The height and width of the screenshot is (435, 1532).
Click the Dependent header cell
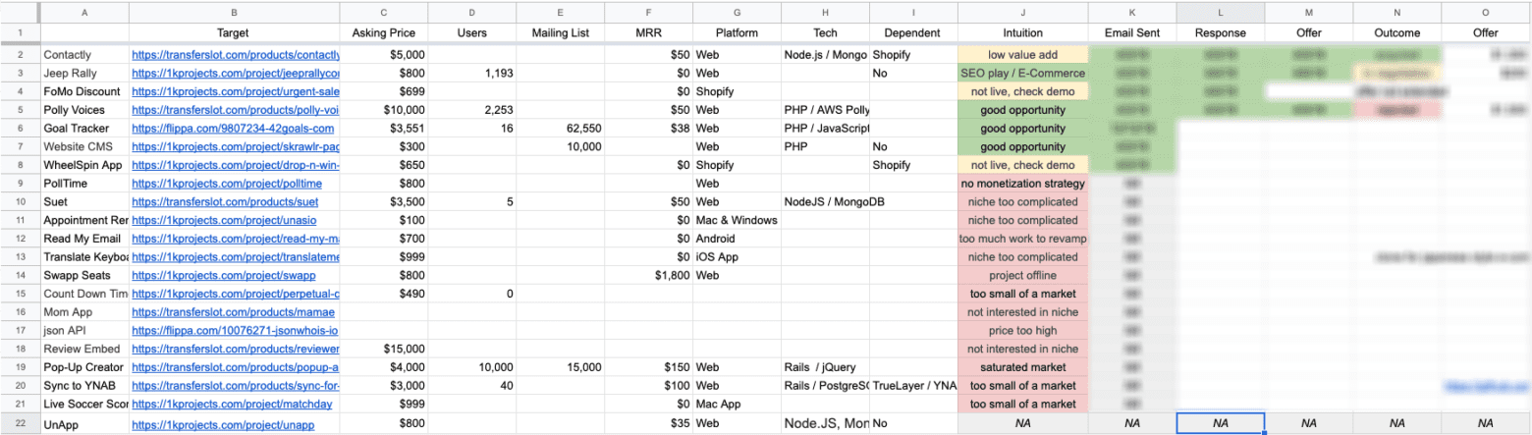coord(913,32)
